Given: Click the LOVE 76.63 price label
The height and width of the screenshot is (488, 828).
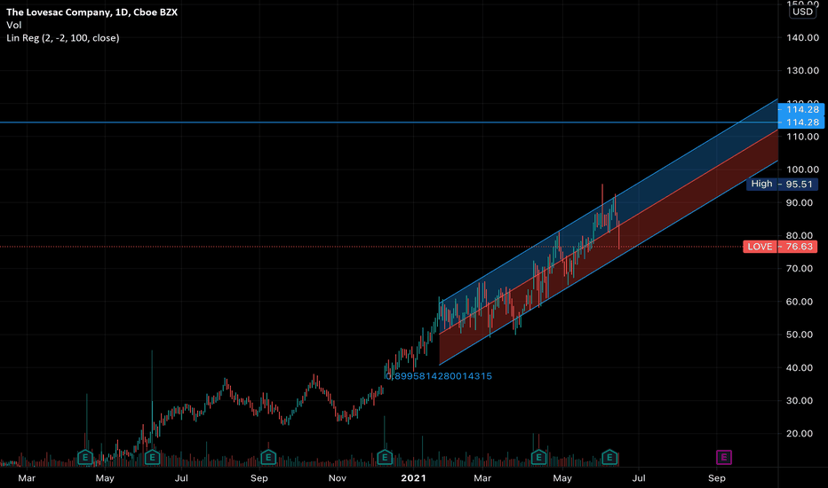Looking at the screenshot, I should 780,247.
